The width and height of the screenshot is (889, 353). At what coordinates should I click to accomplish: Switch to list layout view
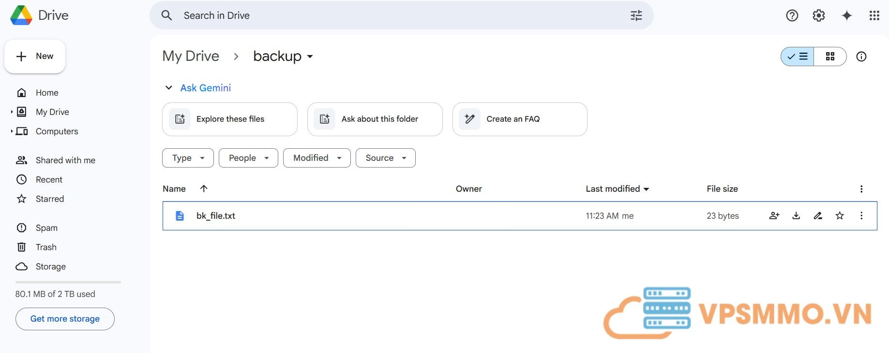pyautogui.click(x=798, y=56)
